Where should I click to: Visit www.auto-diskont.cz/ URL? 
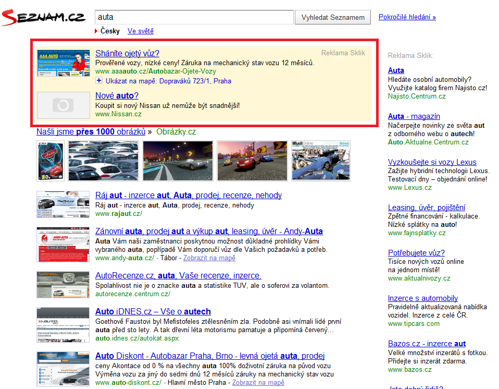(128, 383)
